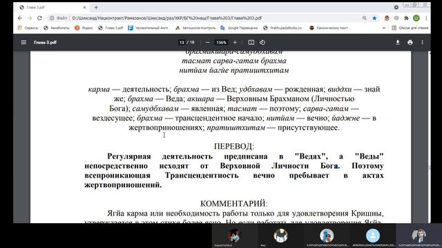Click the verse line нитйам йагйе пратиштхитам
Screen dimensions: 442x248
(234, 70)
